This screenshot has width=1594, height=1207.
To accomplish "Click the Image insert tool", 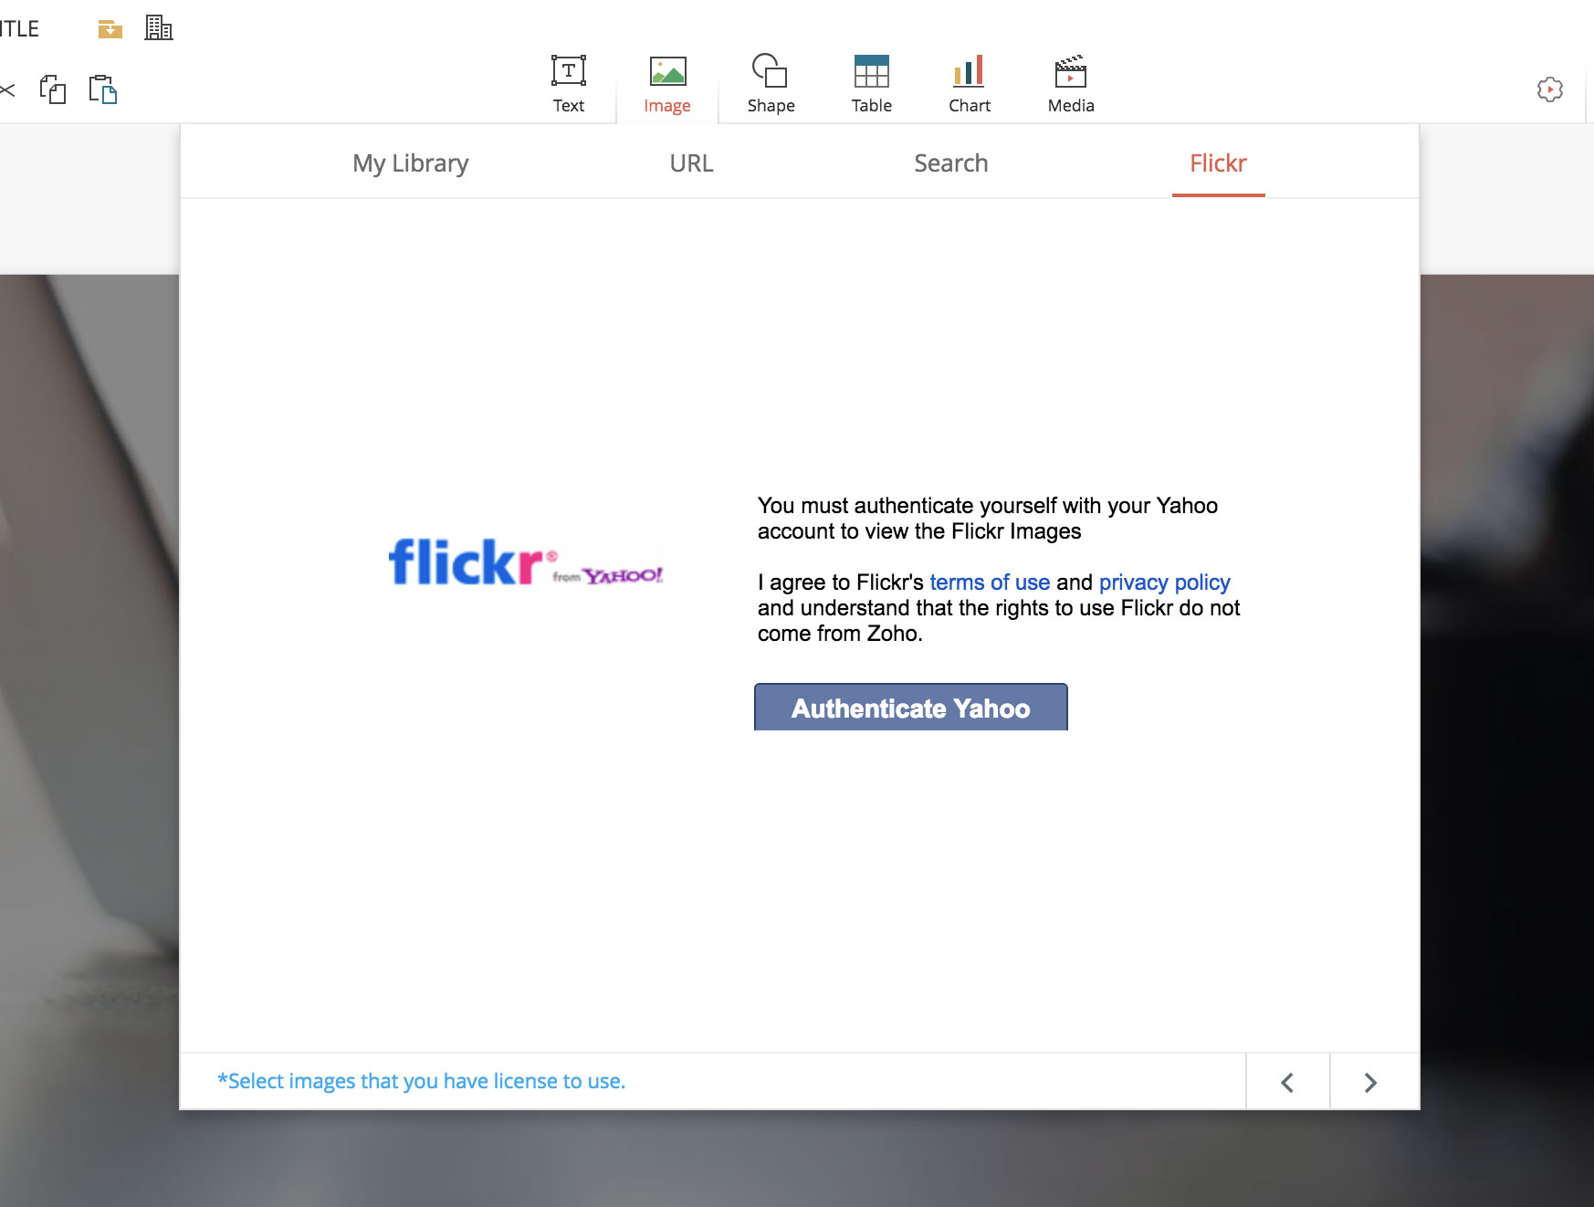I will click(x=667, y=84).
